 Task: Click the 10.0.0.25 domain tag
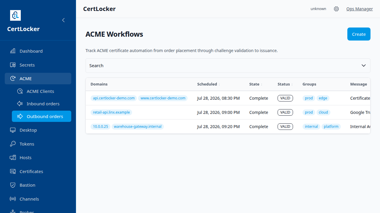(101, 126)
